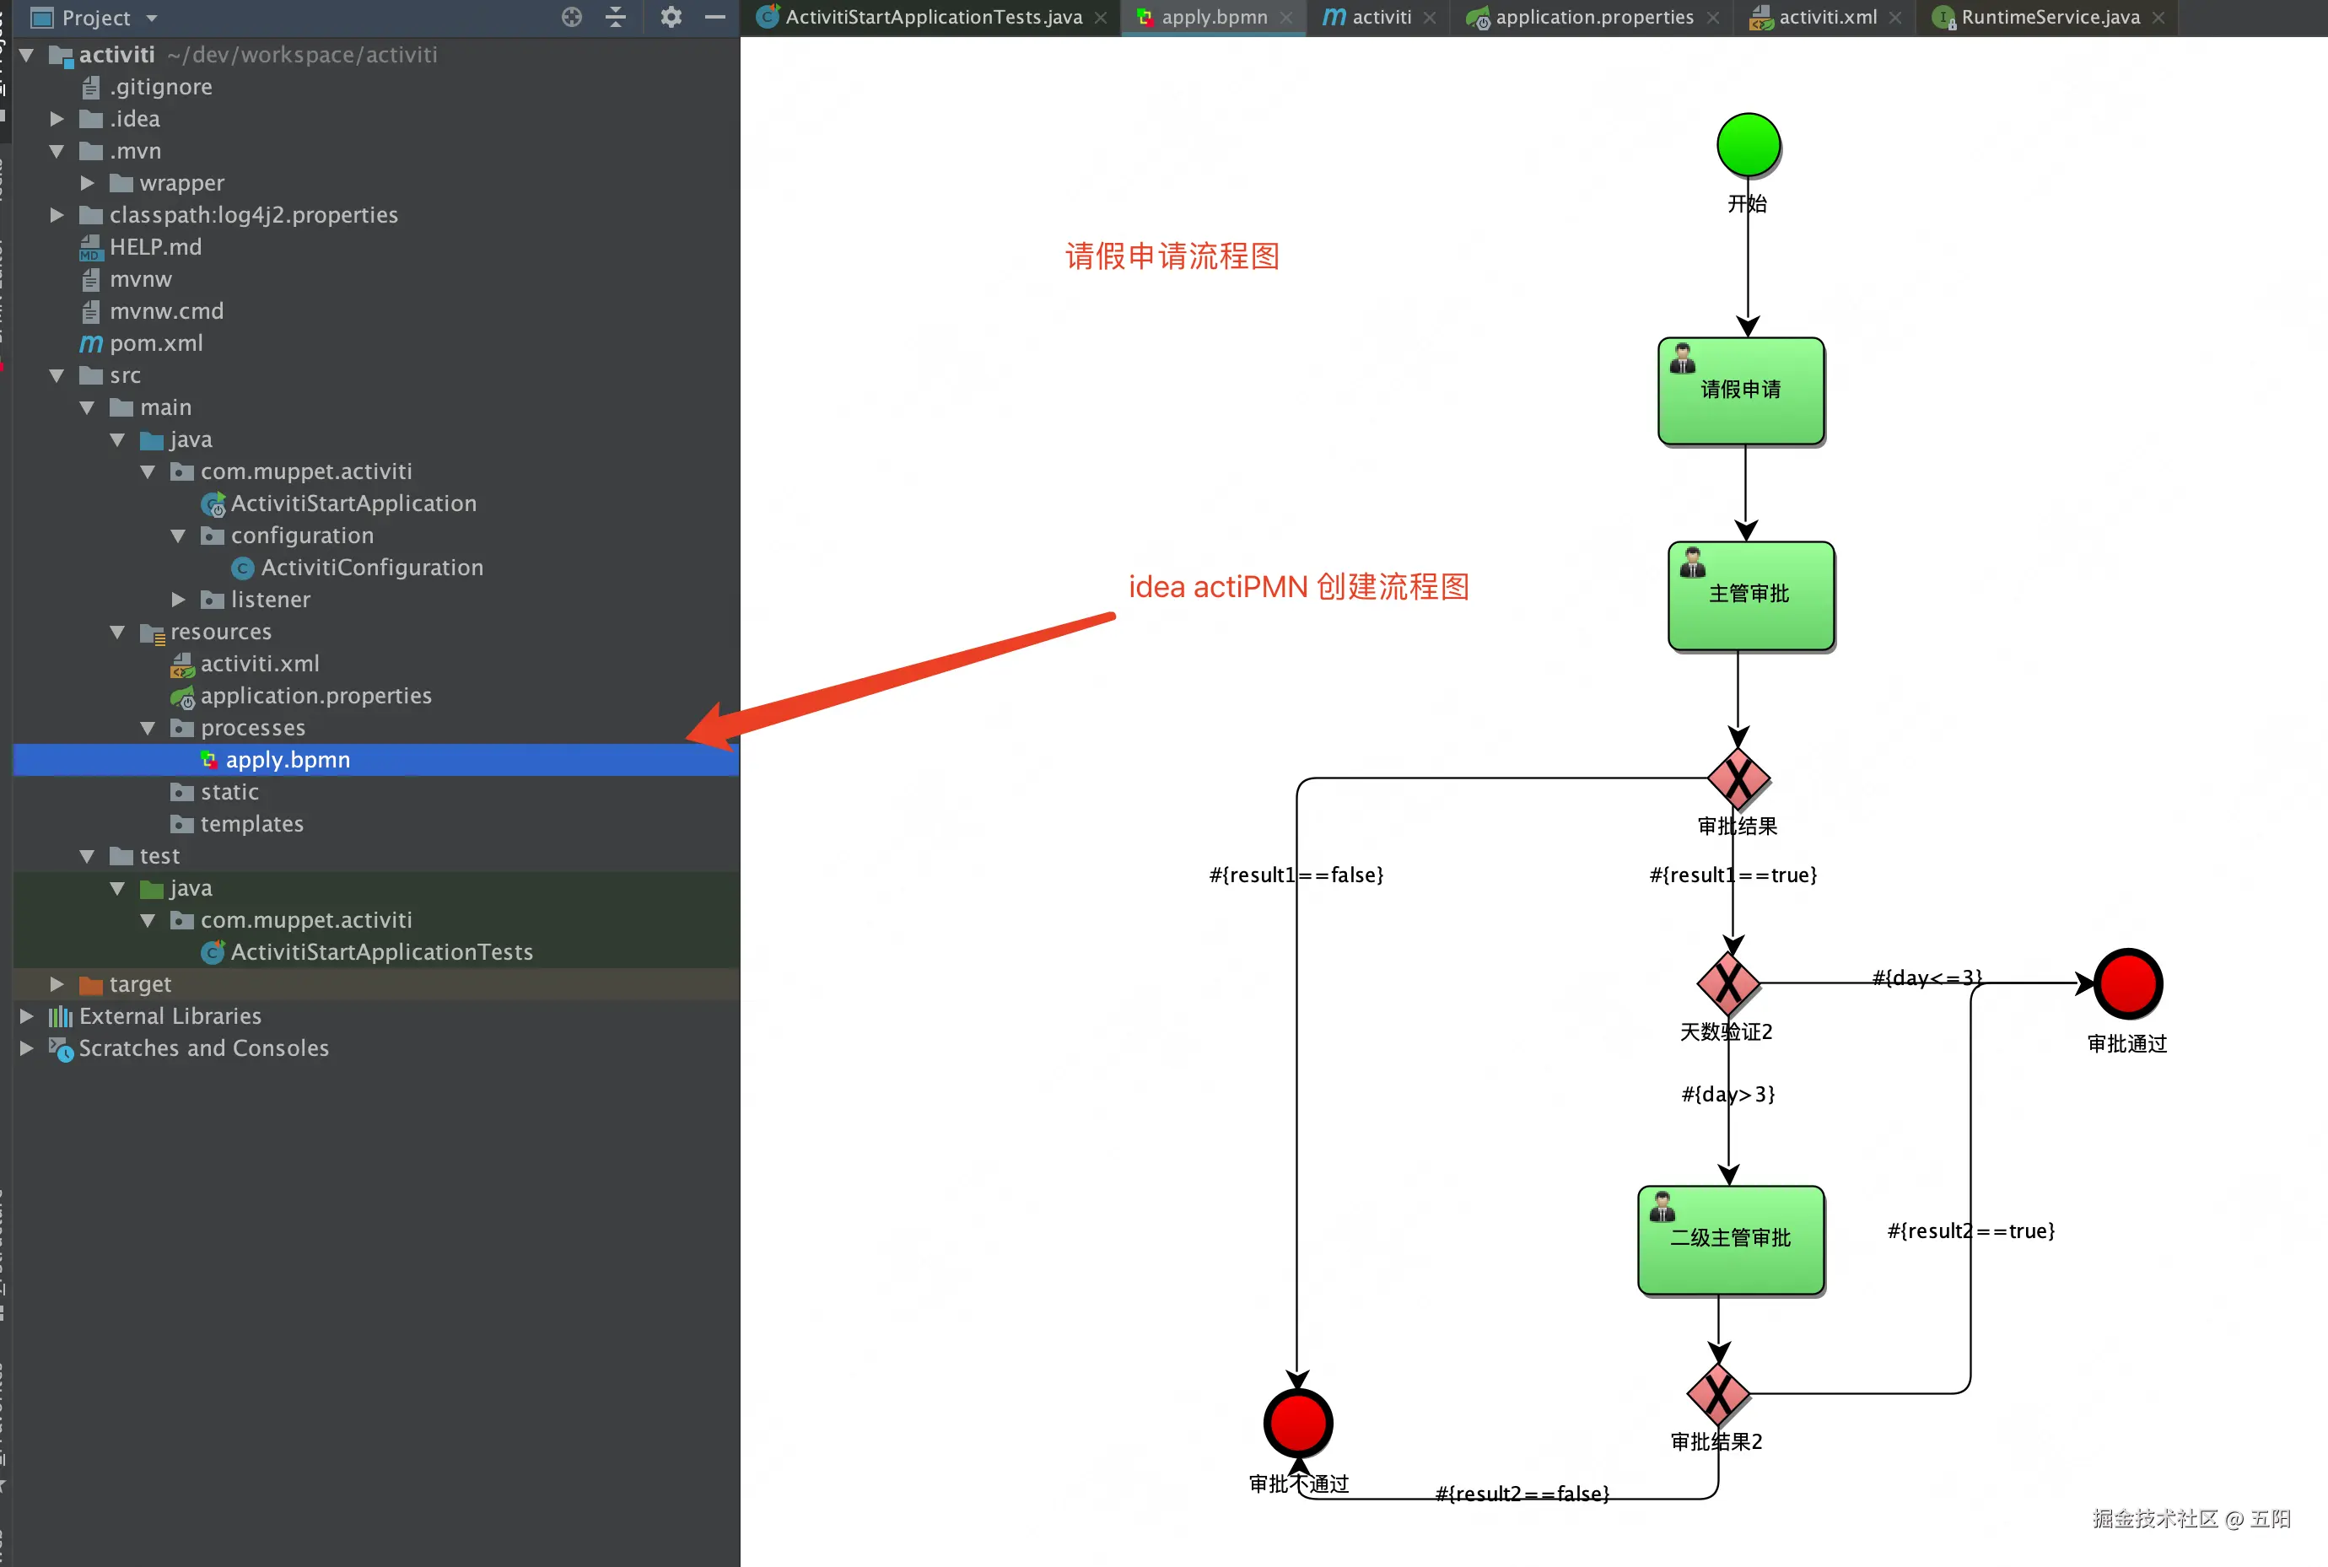
Task: Select the 审批通过 red end event
Action: [x=2127, y=983]
